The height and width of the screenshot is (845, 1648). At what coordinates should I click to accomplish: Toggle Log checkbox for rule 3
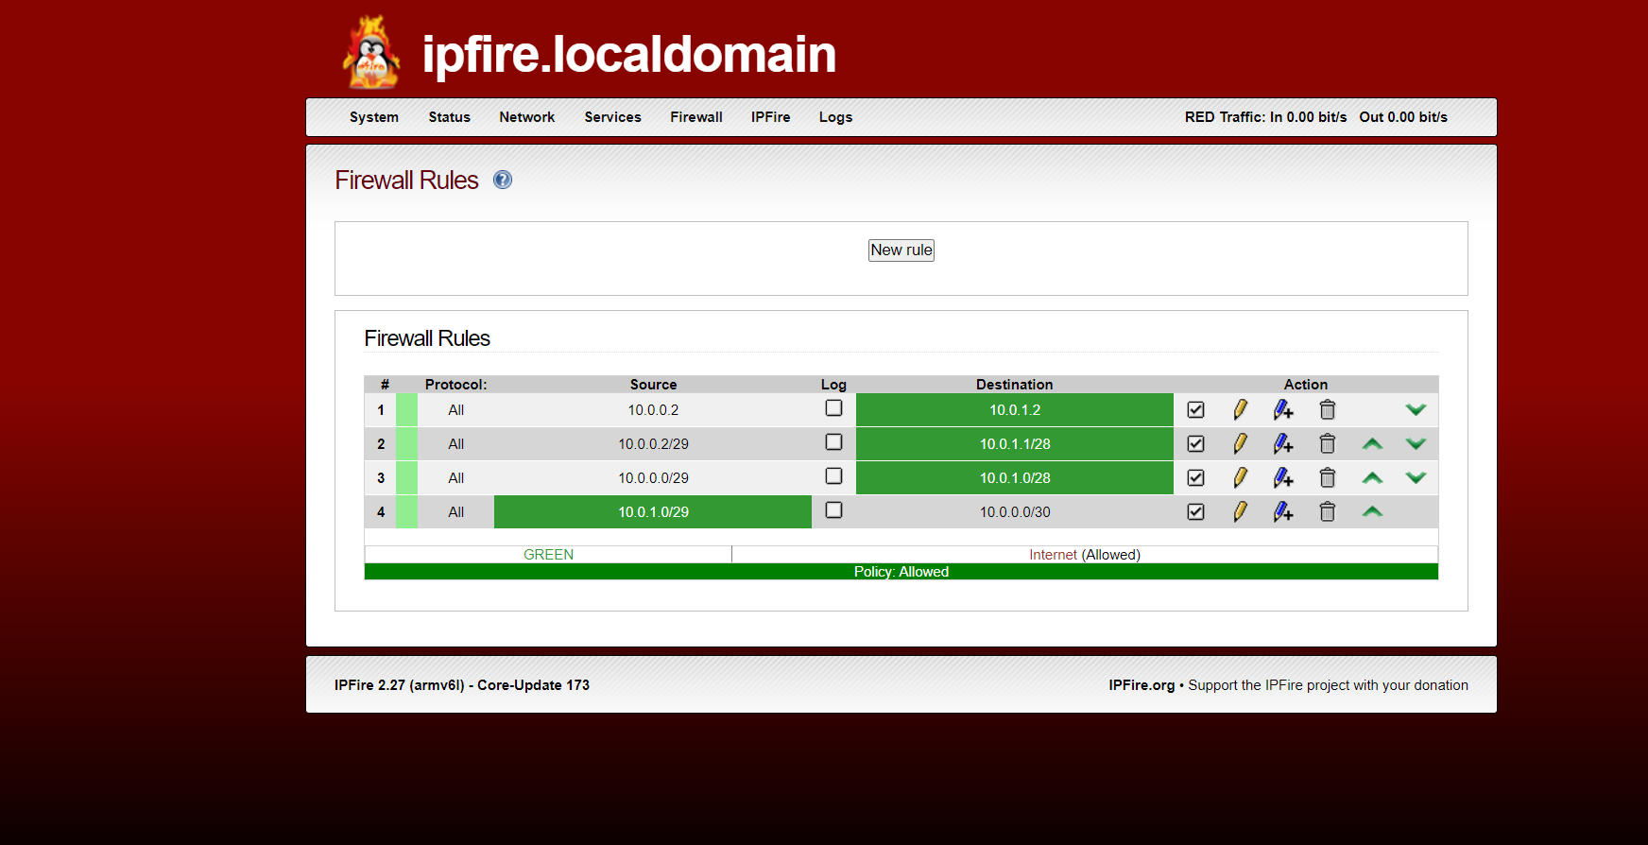click(833, 475)
